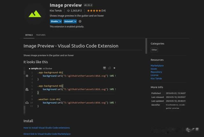
Task: Click the details pane vertical scrollbar
Action: 146,46
